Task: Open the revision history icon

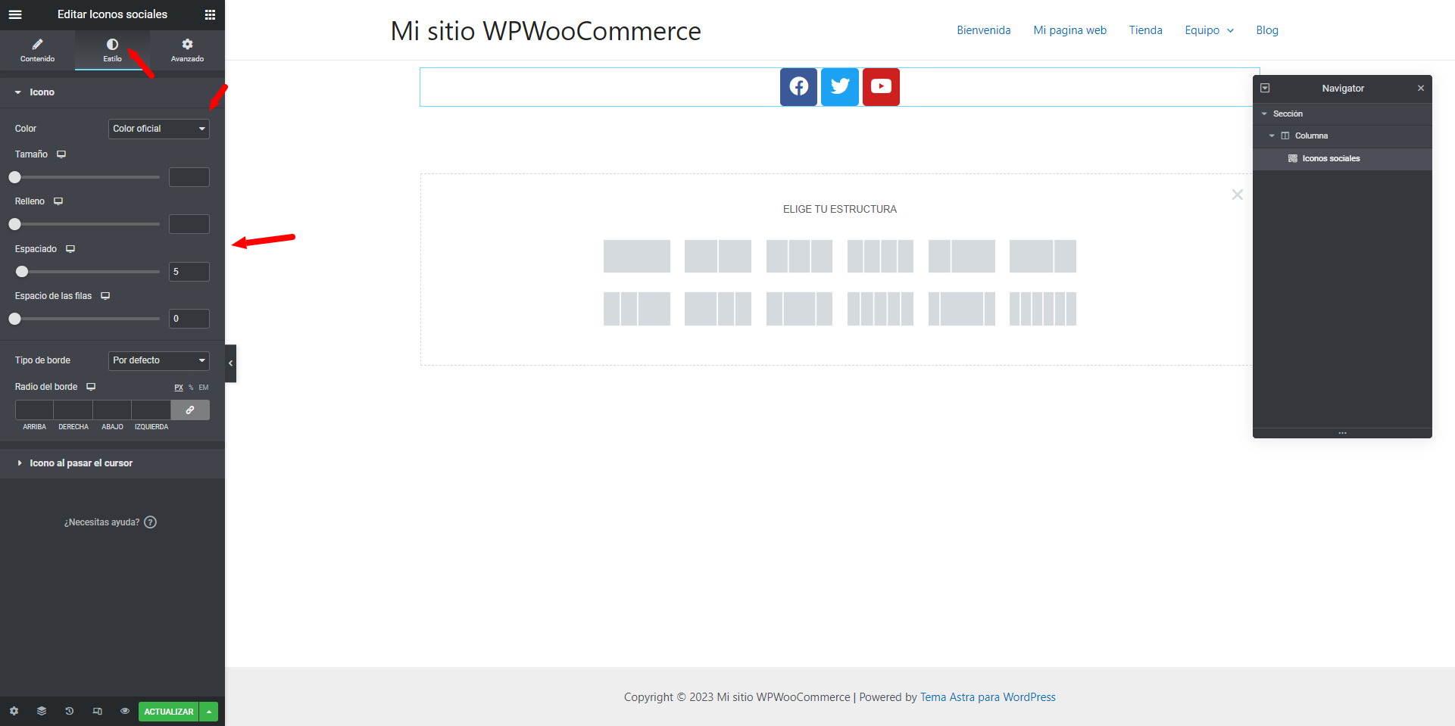Action: click(69, 712)
